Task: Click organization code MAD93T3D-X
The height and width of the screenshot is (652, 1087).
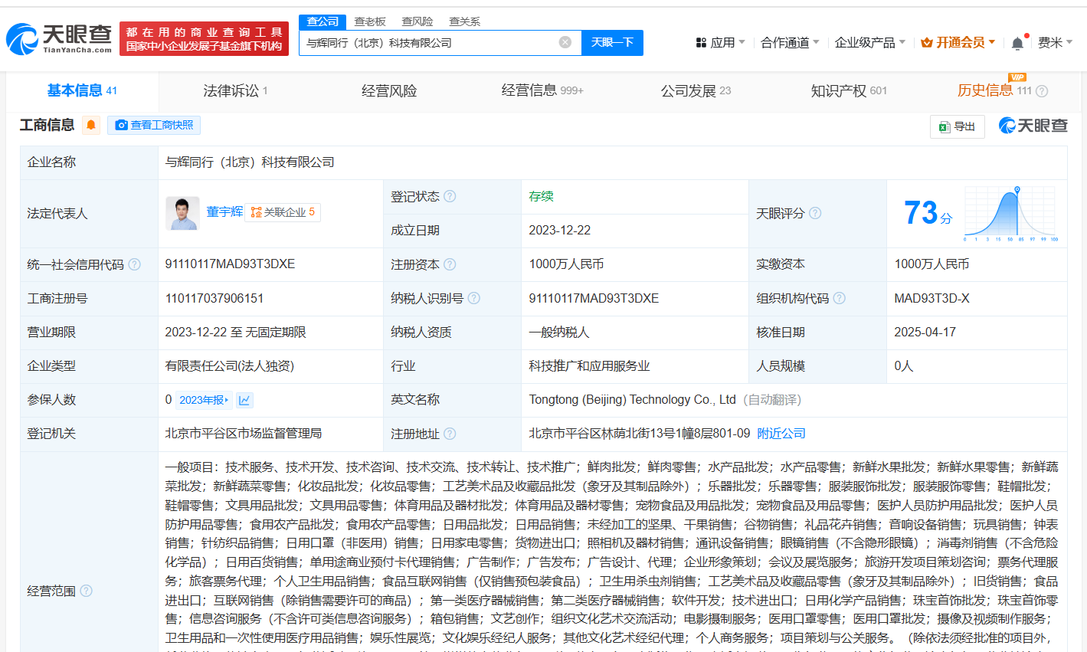Action: pyautogui.click(x=931, y=298)
